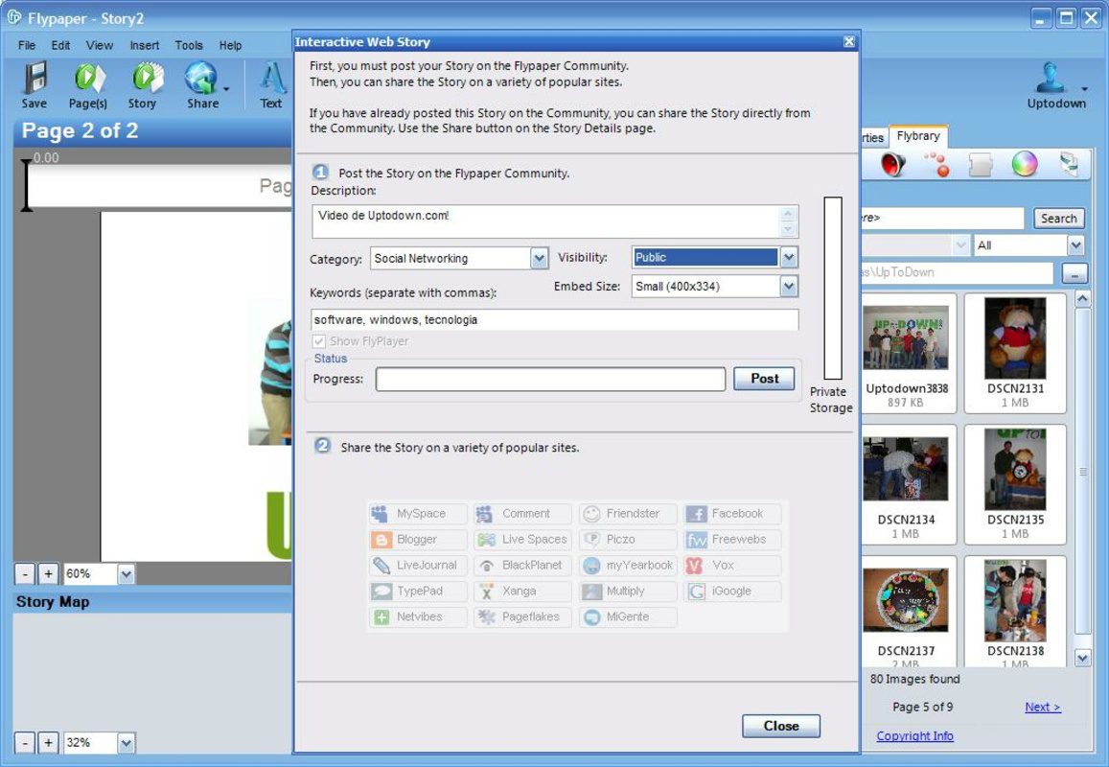The width and height of the screenshot is (1109, 767).
Task: Expand the Category dropdown
Action: click(x=539, y=258)
